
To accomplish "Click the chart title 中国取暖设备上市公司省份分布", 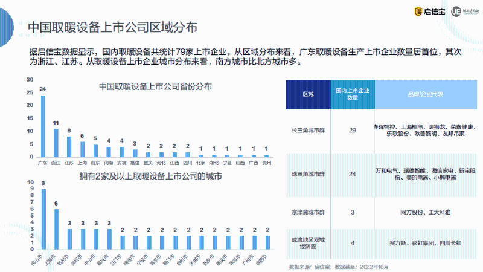I will click(x=155, y=86).
